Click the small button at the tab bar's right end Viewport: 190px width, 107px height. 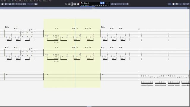point(189,8)
